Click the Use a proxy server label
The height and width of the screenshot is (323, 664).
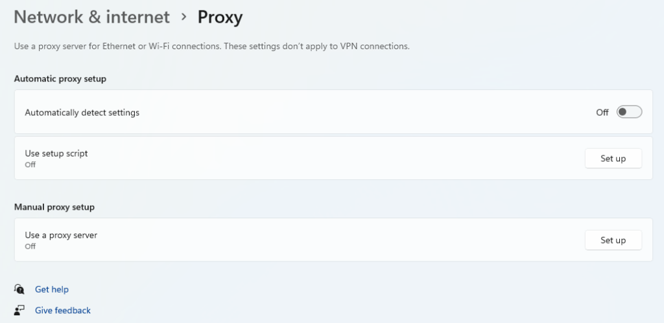point(61,236)
